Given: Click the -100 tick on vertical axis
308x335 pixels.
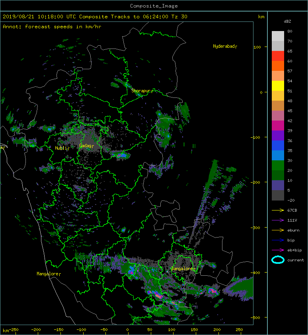Looking at the screenshot, I should [255, 137].
